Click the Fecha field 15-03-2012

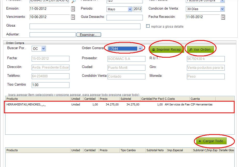51,59
